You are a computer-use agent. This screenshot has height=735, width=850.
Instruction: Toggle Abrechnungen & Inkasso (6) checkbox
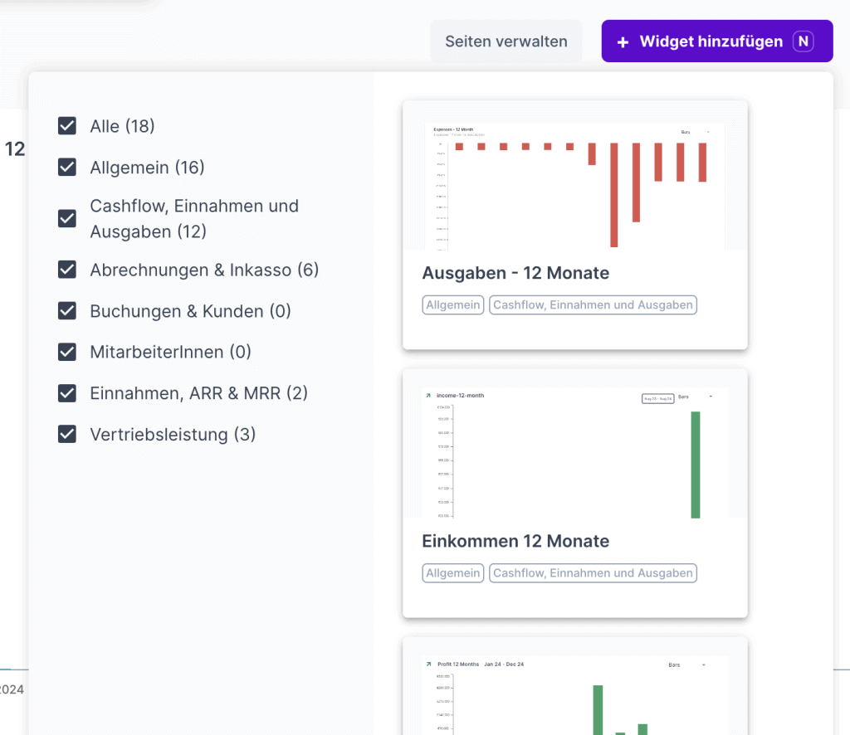[67, 270]
